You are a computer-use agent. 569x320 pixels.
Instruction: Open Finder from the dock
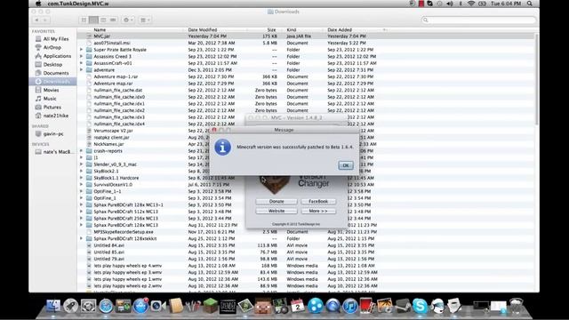[x=53, y=306]
